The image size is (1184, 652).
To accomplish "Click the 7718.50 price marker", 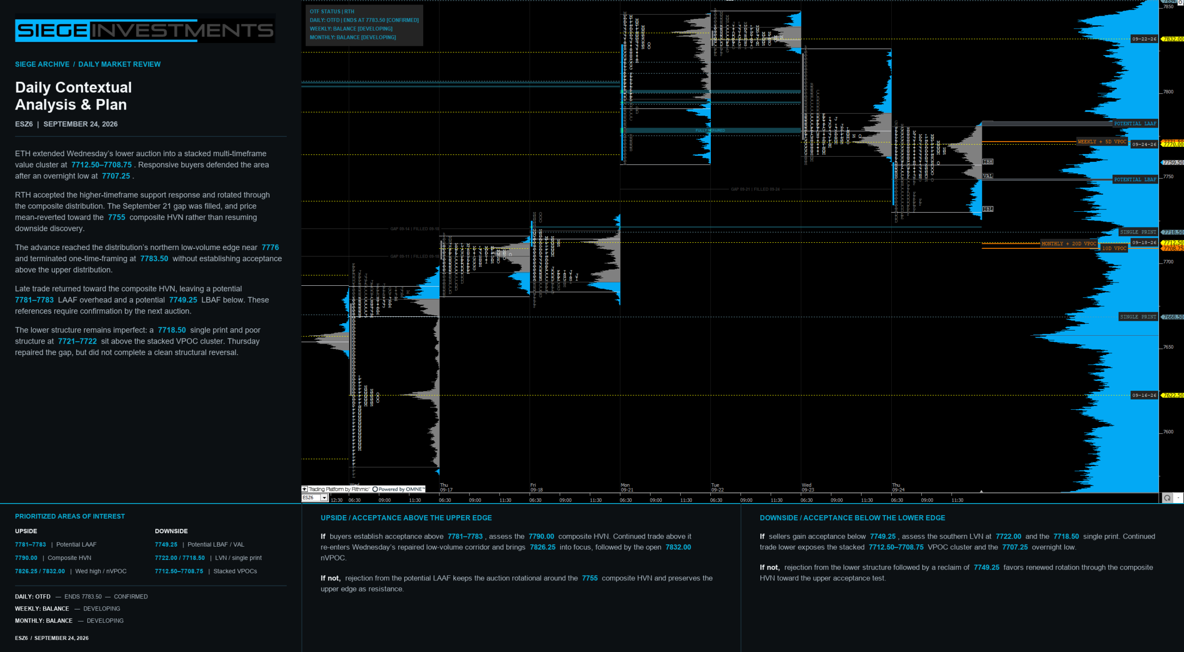I will click(x=1172, y=232).
